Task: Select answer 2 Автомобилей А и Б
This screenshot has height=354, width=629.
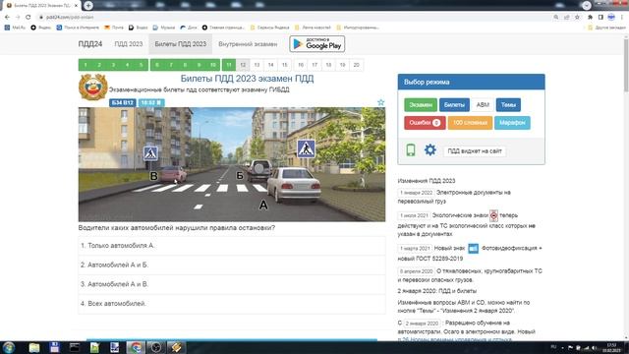Action: coord(232,265)
